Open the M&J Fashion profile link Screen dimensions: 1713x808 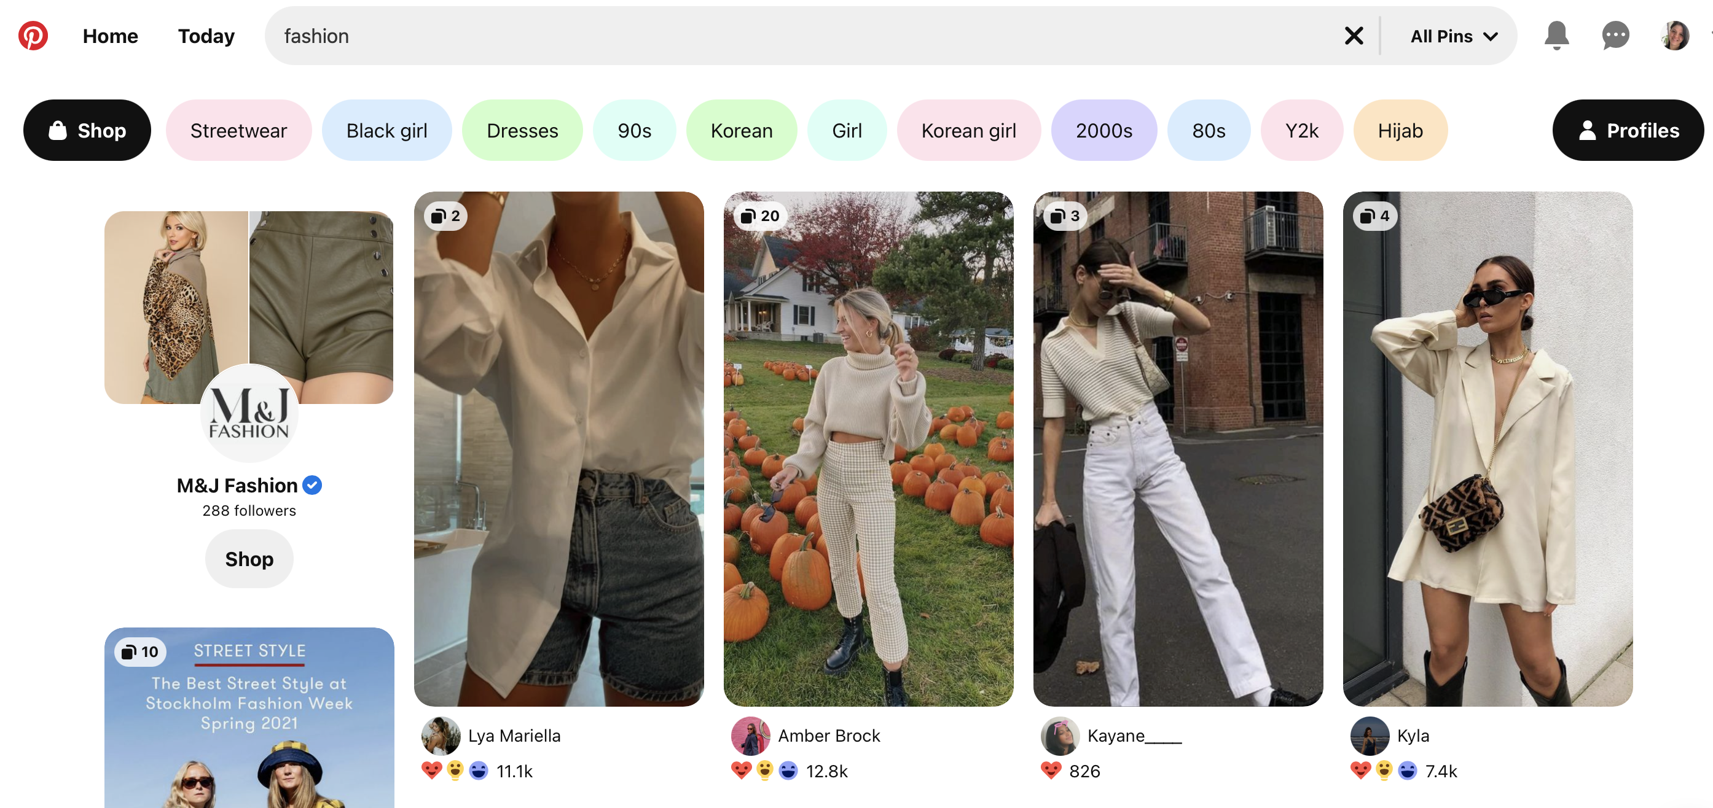237,486
